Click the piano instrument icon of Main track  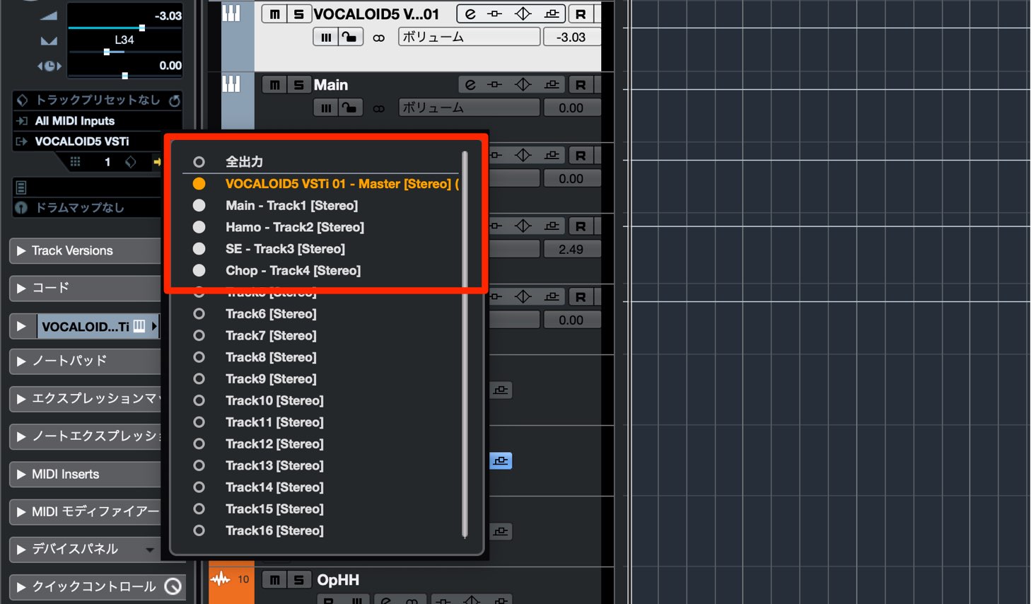(x=231, y=84)
